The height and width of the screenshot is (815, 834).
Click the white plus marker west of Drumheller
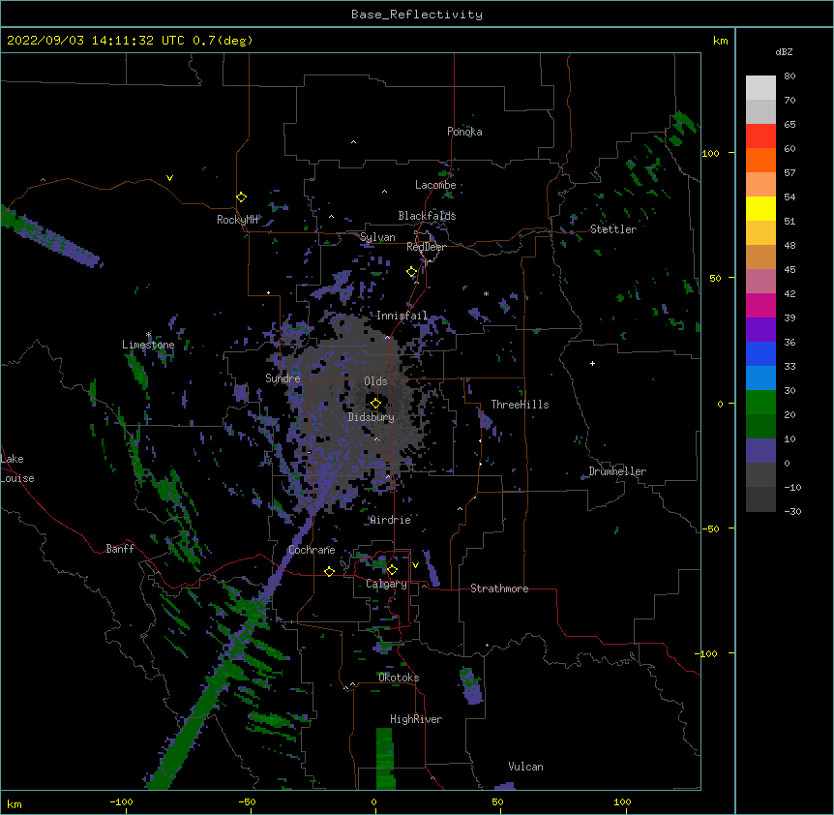point(592,363)
